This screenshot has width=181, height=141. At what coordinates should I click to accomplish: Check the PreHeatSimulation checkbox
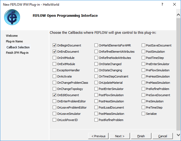click(143, 76)
